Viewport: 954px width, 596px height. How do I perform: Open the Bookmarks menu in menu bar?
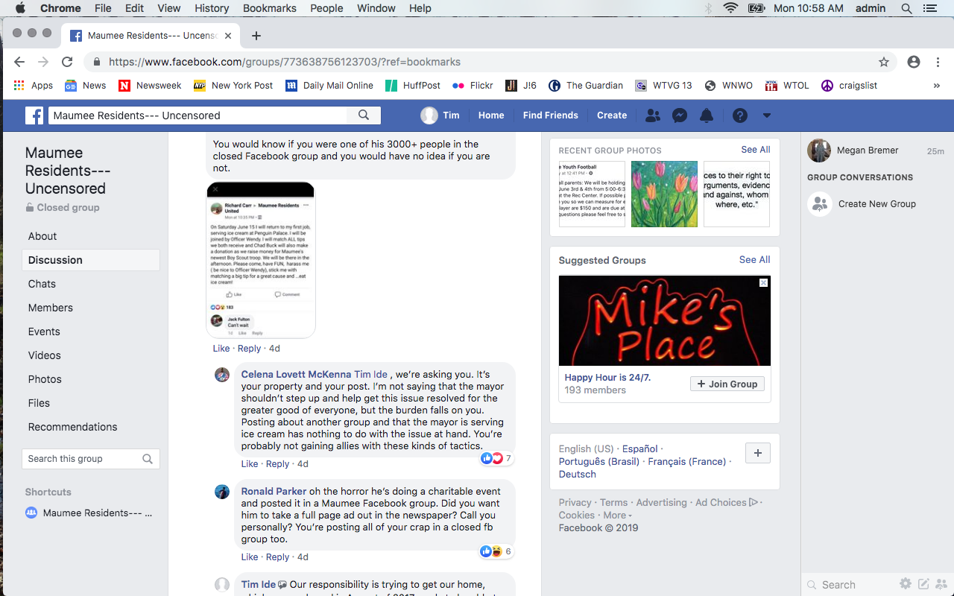pyautogui.click(x=269, y=8)
